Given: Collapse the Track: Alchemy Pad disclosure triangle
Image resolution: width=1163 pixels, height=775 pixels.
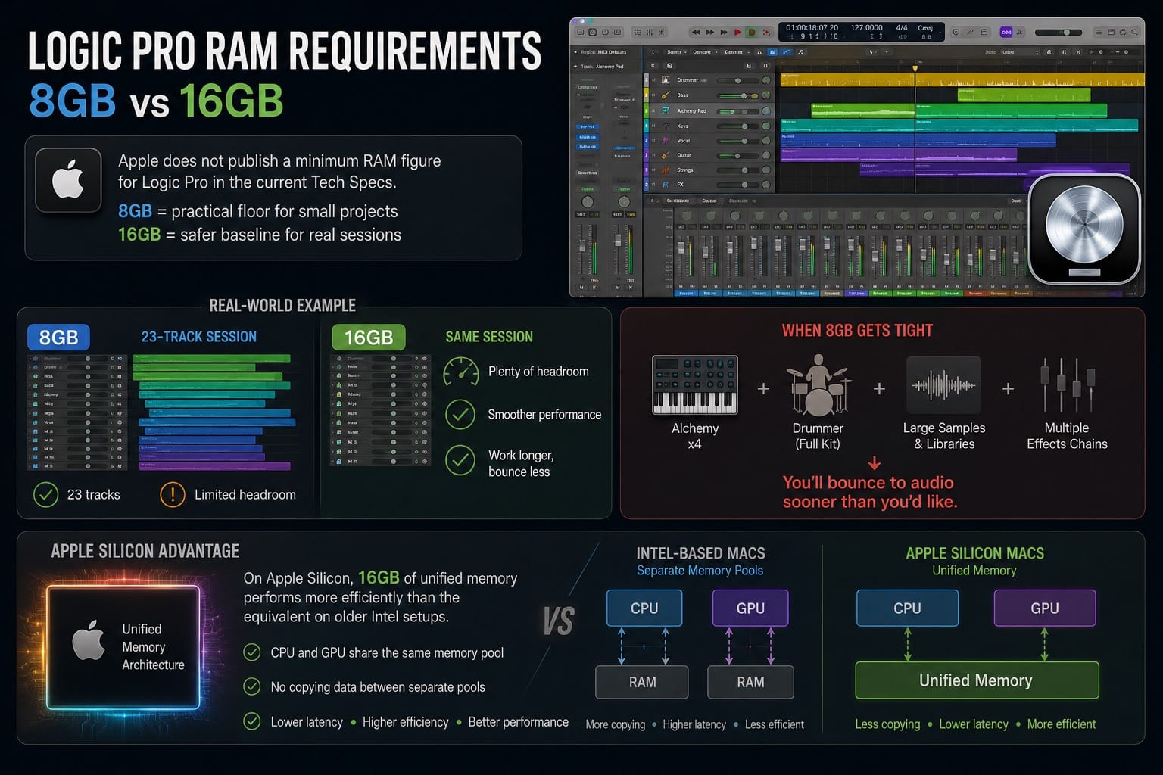Looking at the screenshot, I should 575,67.
